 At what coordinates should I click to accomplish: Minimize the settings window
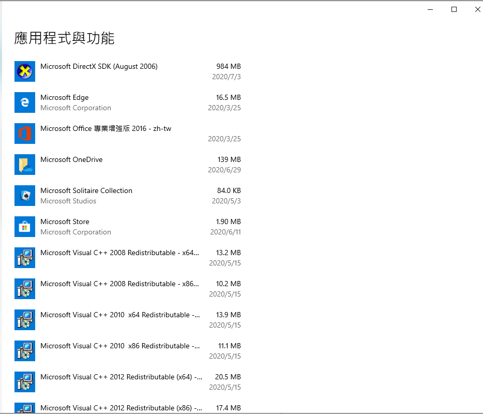click(x=430, y=9)
